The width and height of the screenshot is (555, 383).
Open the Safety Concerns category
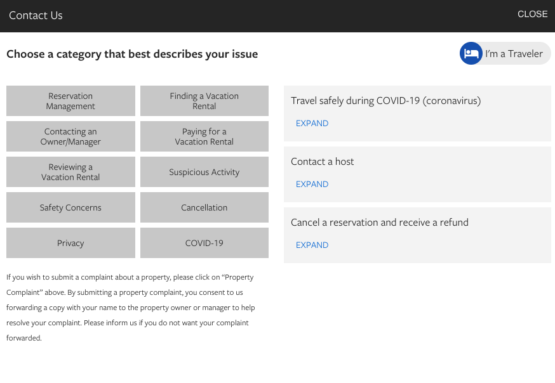point(70,207)
